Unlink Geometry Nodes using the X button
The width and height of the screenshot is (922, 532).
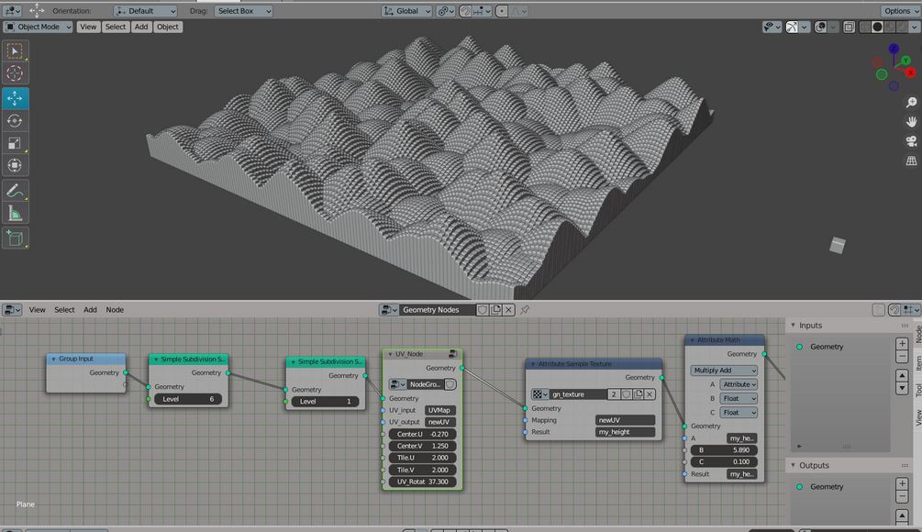pos(509,309)
